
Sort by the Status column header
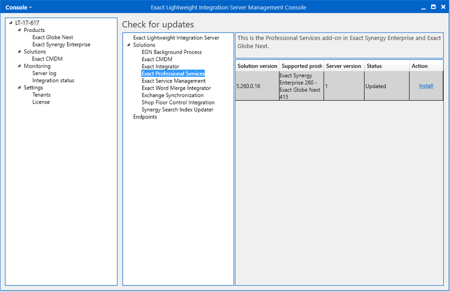(387, 66)
